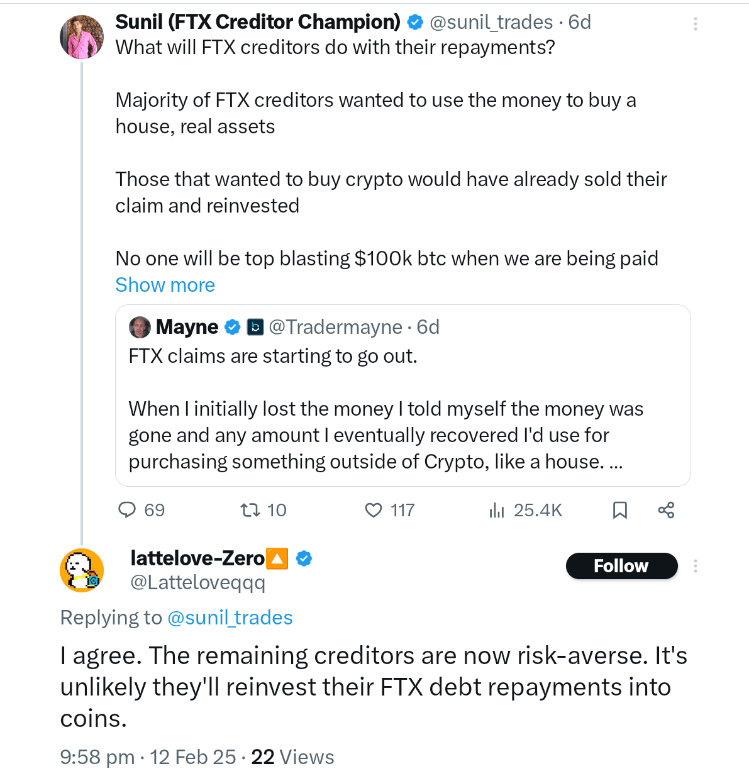Open Sunil's profile avatar
749x776 pixels.
tap(81, 36)
